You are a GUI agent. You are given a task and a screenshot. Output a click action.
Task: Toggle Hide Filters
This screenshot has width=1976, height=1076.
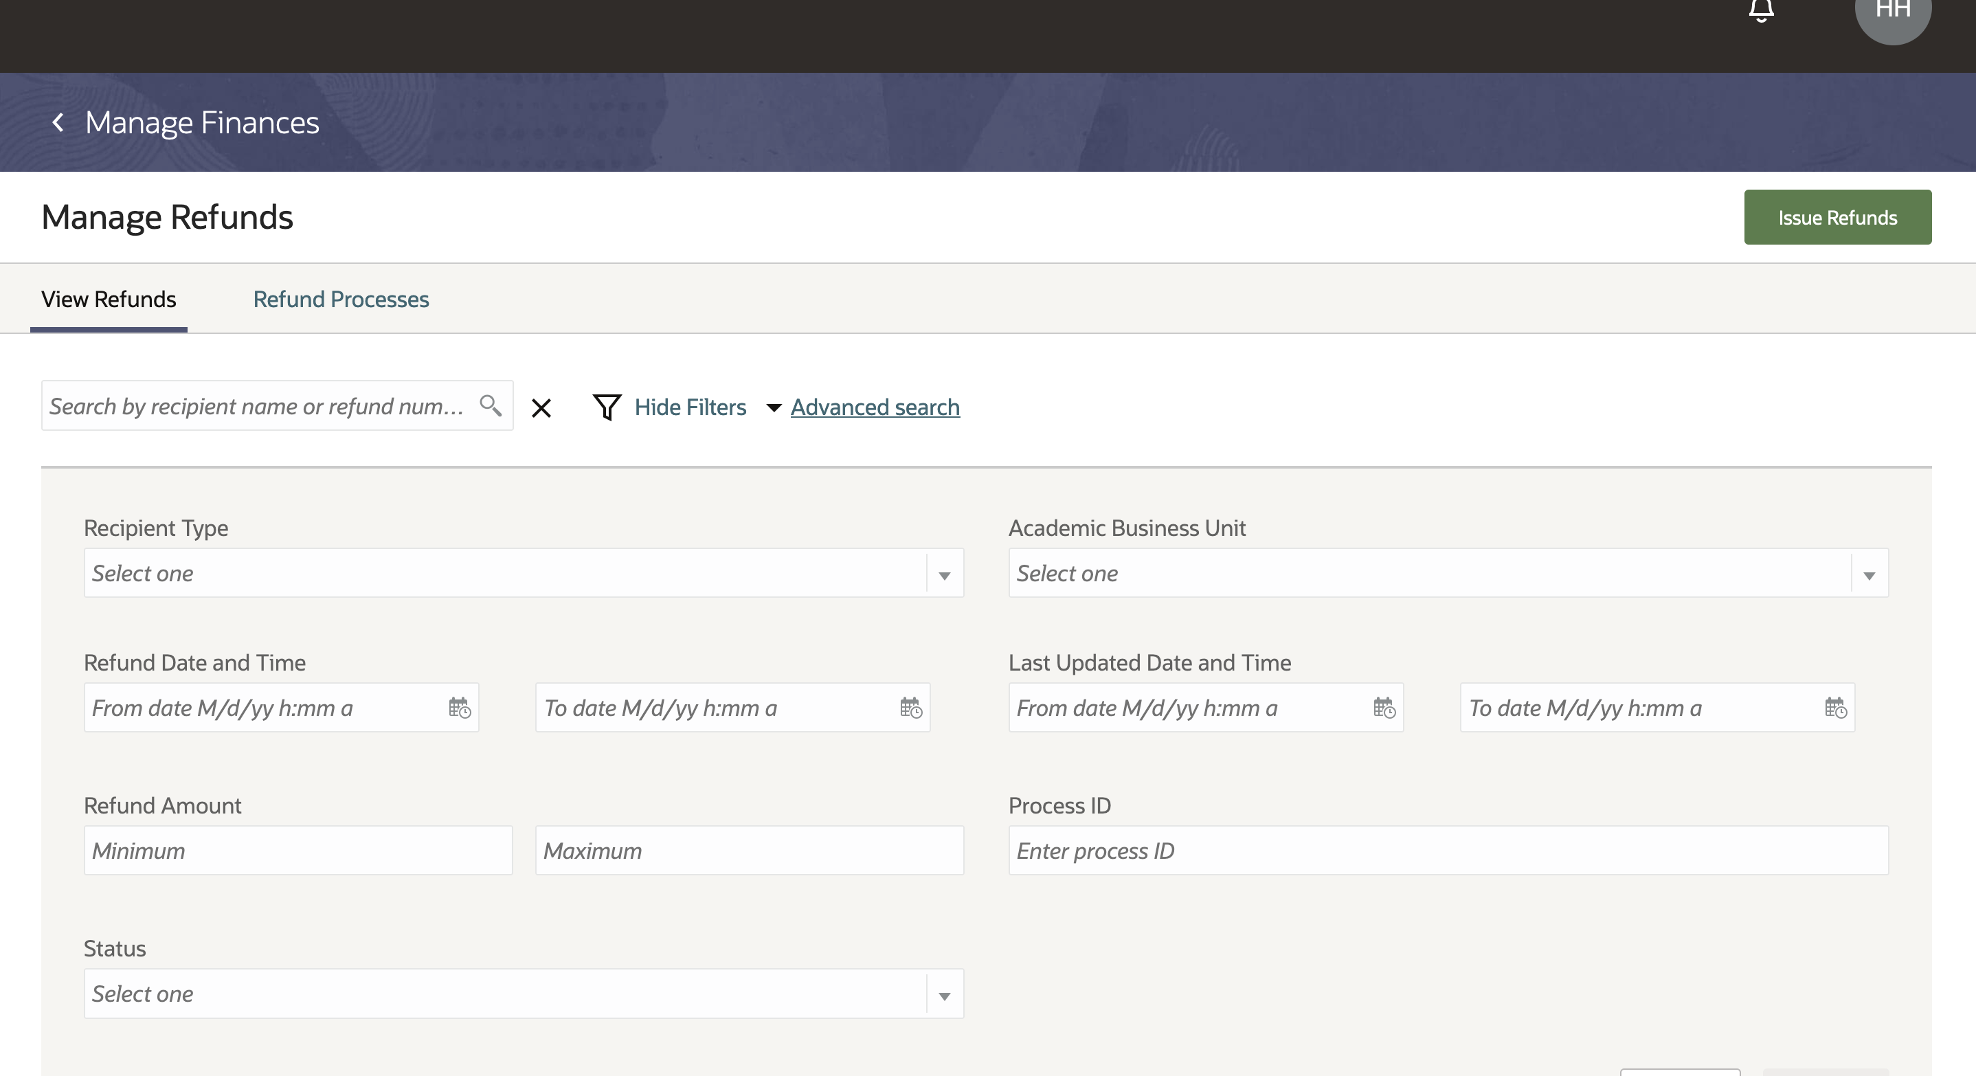coord(690,407)
